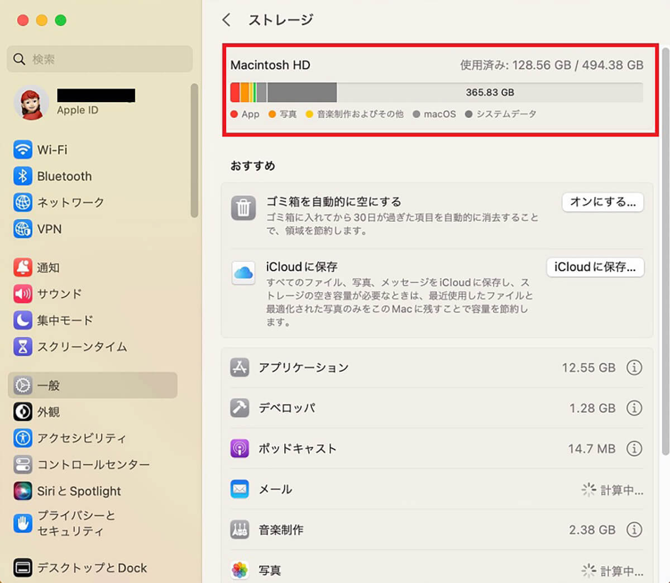Viewport: 670px width, 583px height.
Task: Click the red App segment of storage bar
Action: [x=235, y=92]
